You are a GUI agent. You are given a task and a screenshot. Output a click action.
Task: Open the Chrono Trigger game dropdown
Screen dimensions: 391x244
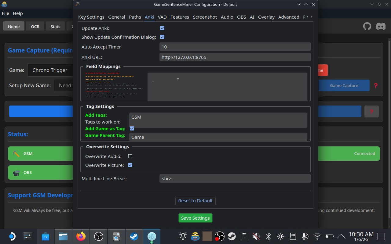click(x=50, y=70)
